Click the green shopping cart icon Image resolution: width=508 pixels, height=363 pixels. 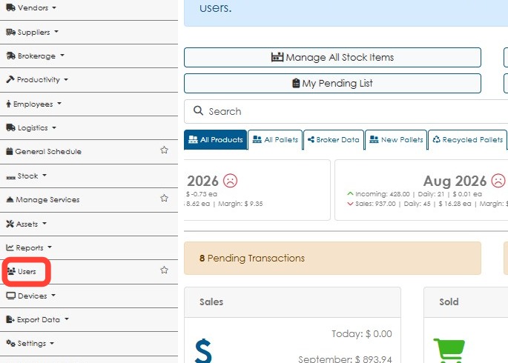[x=449, y=350]
